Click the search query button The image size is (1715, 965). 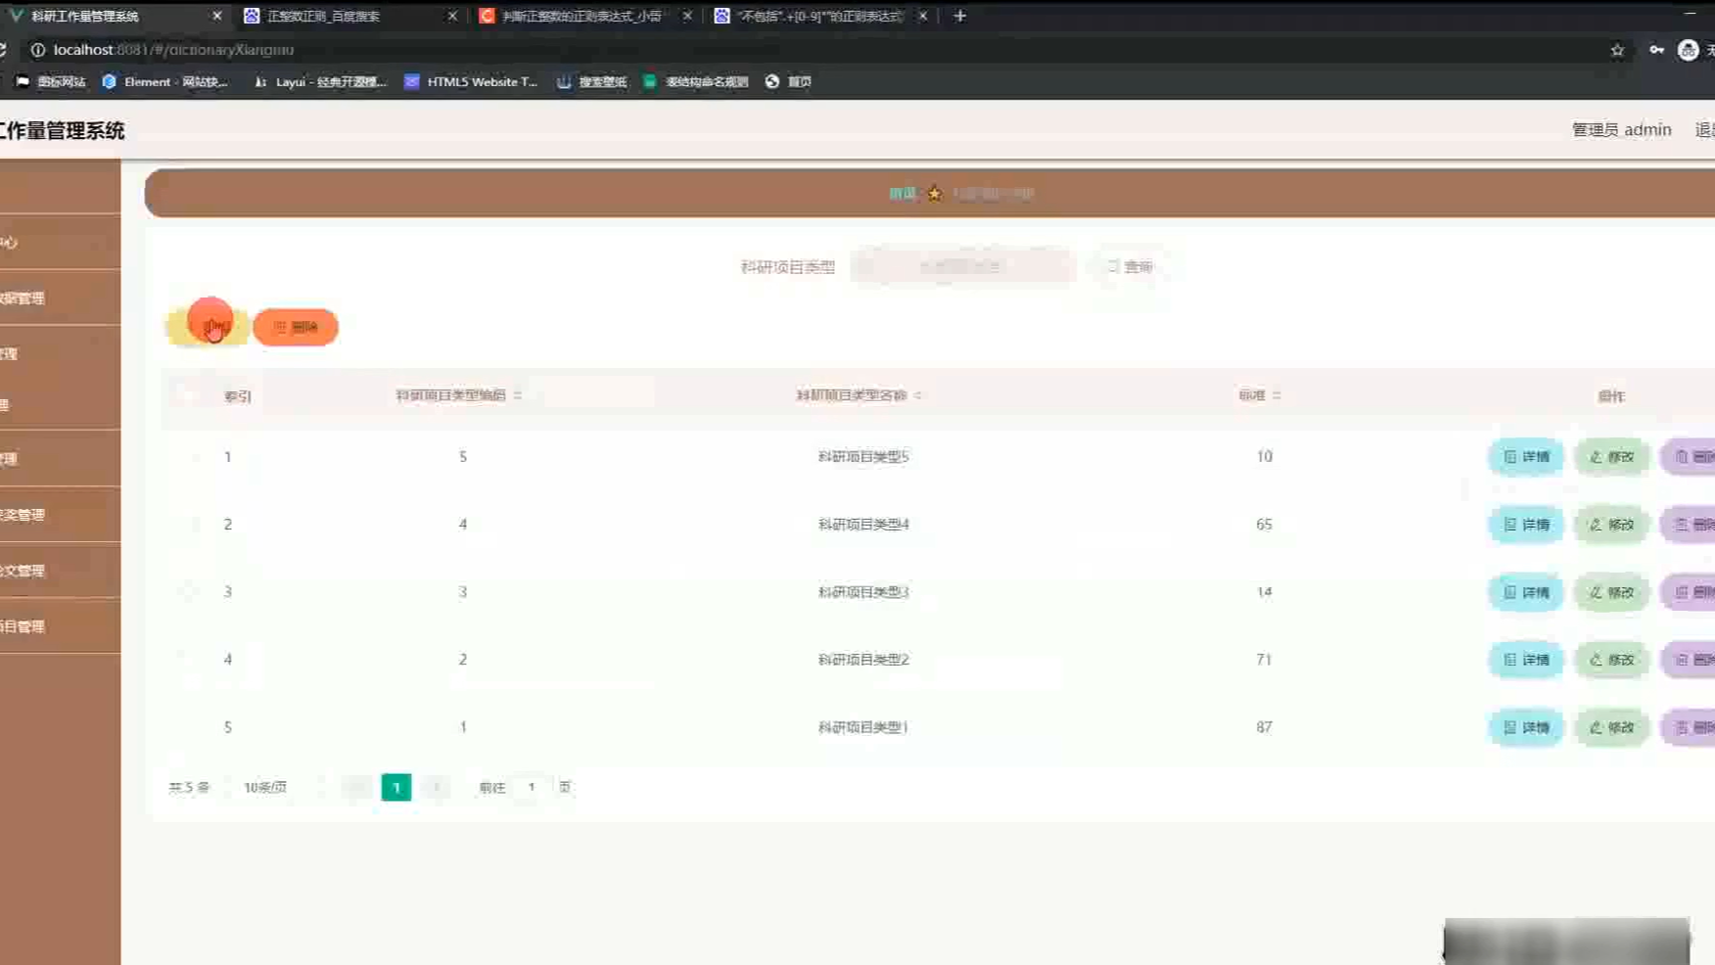point(1130,266)
